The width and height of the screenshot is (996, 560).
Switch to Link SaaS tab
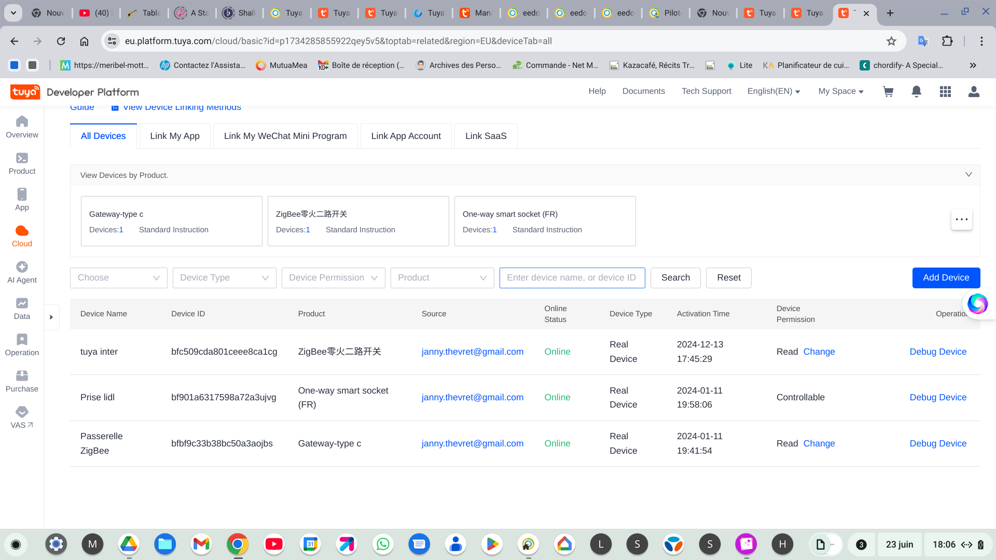(x=486, y=136)
